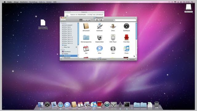This screenshot has width=197, height=111.
Task: Open iTunes from the Dock
Action: (x=93, y=105)
